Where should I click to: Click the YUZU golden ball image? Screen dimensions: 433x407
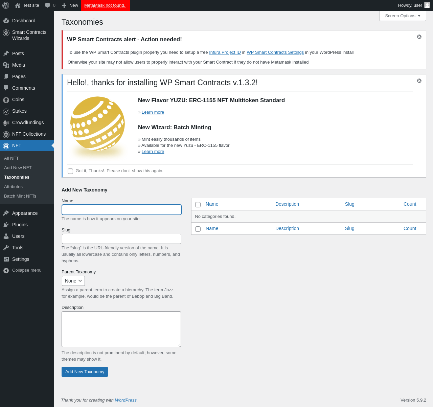click(98, 124)
